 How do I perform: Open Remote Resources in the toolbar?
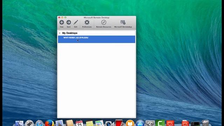(104, 24)
